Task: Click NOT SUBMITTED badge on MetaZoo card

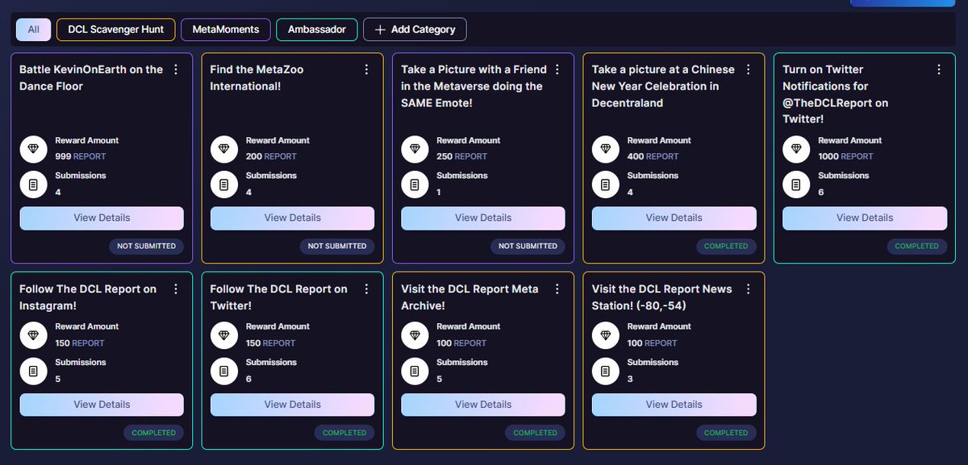Action: coord(337,247)
